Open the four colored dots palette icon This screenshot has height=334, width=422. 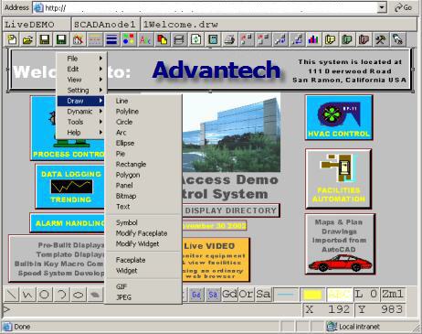coord(129,39)
